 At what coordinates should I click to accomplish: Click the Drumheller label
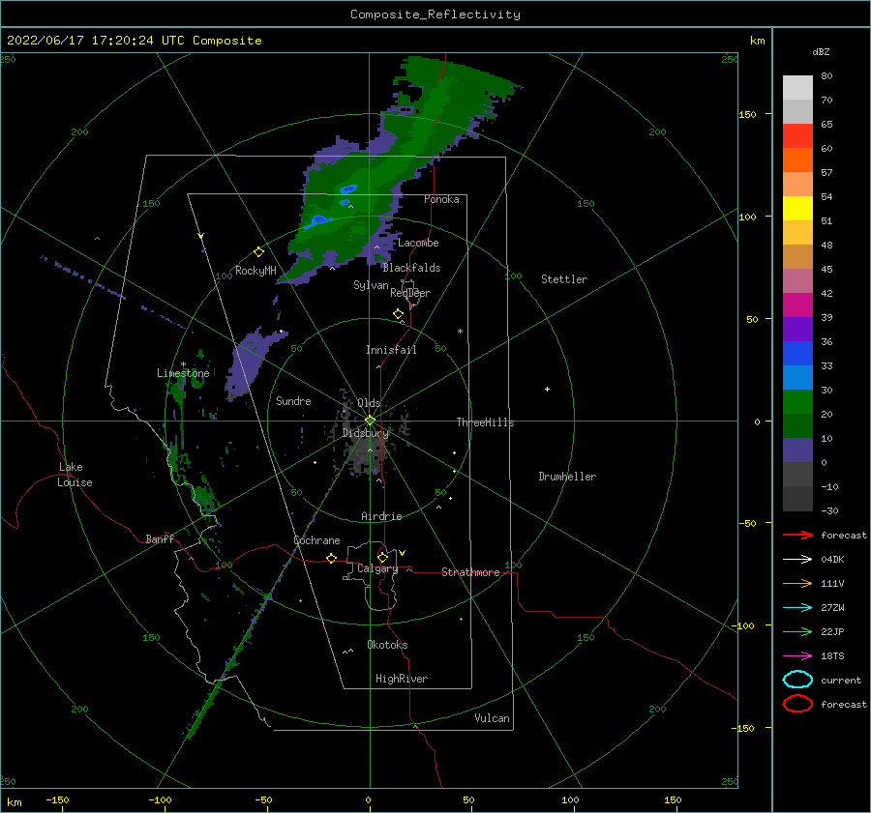click(567, 477)
